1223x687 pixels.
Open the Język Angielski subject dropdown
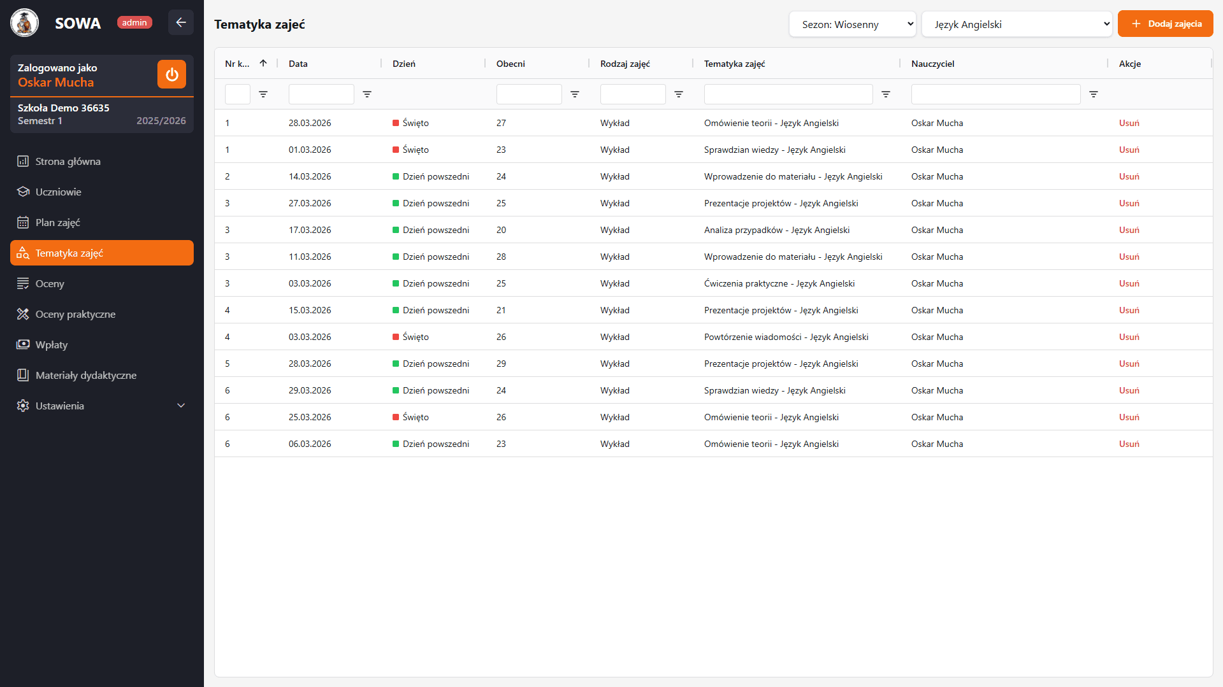[x=1017, y=24]
